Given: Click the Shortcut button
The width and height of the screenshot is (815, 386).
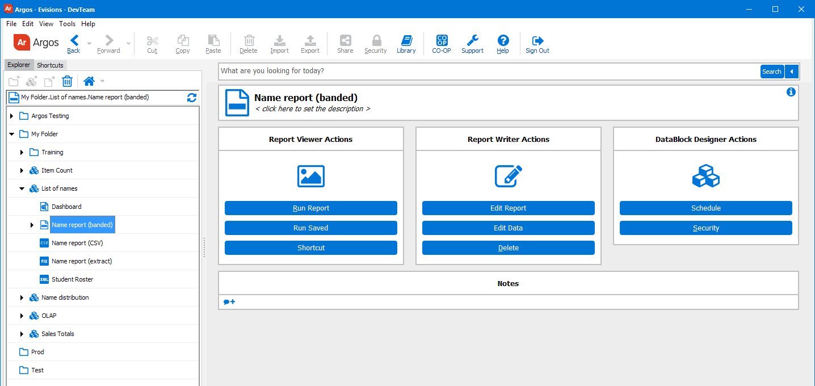Looking at the screenshot, I should point(311,247).
